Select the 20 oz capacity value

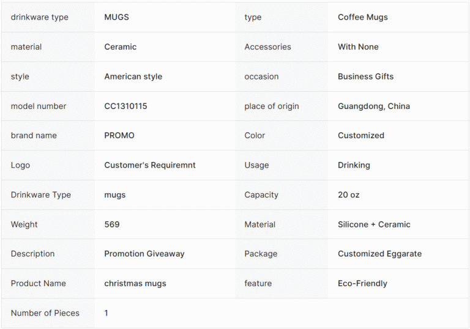[x=348, y=194]
